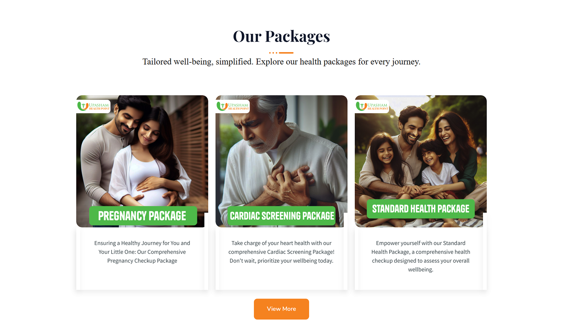Click the Upasham logo on Pregnancy card

[93, 106]
